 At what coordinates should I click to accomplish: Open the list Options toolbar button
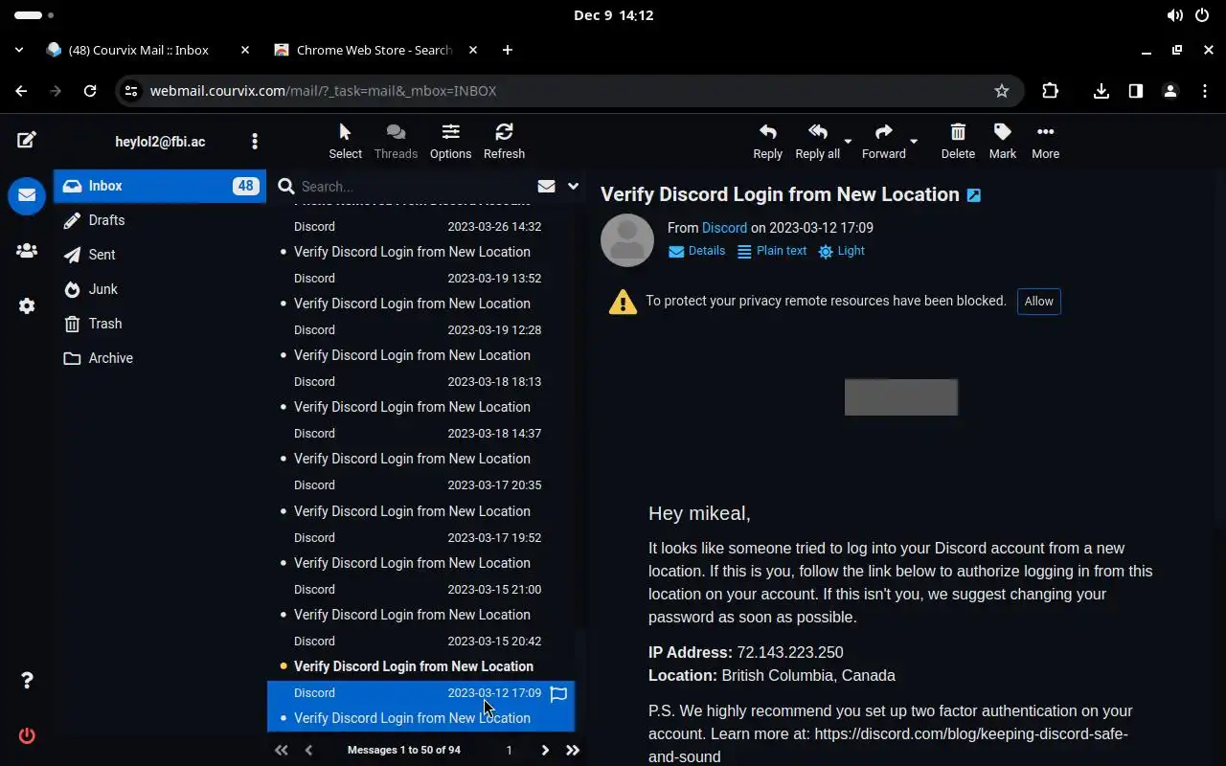point(450,141)
